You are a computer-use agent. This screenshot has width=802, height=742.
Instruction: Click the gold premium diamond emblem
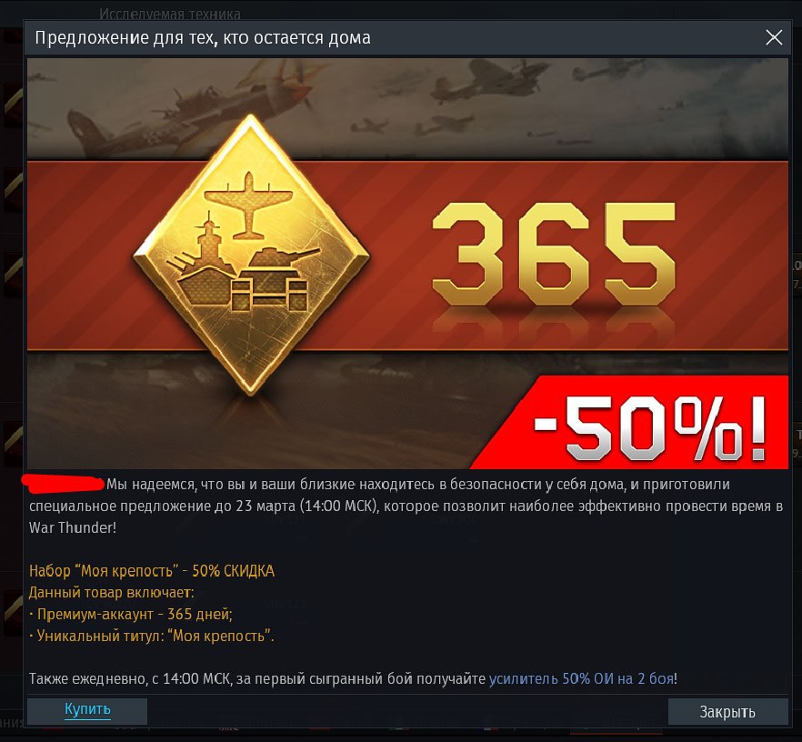tap(251, 254)
